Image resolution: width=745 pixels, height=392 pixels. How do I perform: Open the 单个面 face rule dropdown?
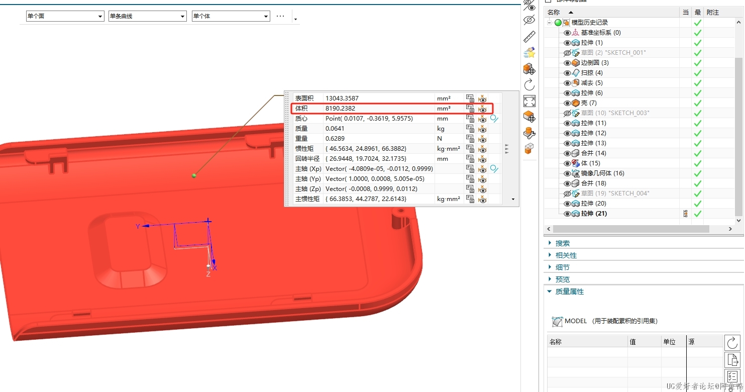point(65,16)
